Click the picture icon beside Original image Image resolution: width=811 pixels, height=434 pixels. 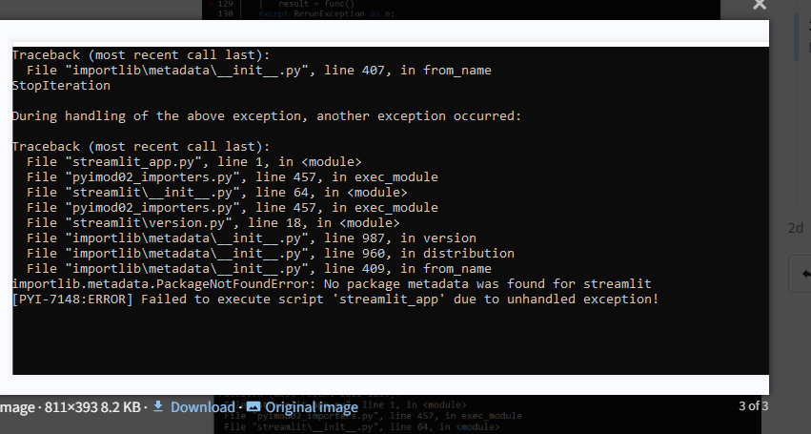(253, 406)
